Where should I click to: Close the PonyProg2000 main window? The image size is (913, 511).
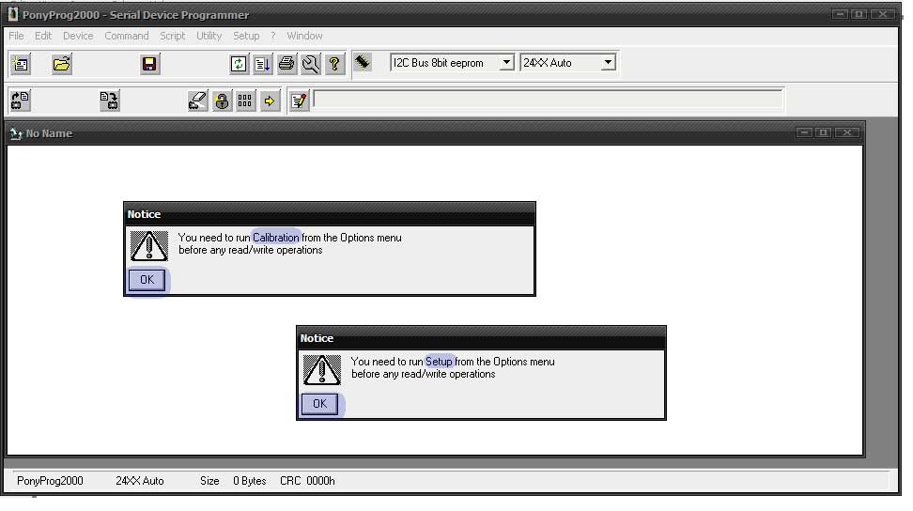click(883, 14)
